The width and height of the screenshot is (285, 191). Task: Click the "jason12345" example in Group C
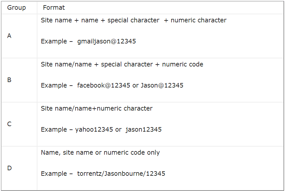click(143, 130)
